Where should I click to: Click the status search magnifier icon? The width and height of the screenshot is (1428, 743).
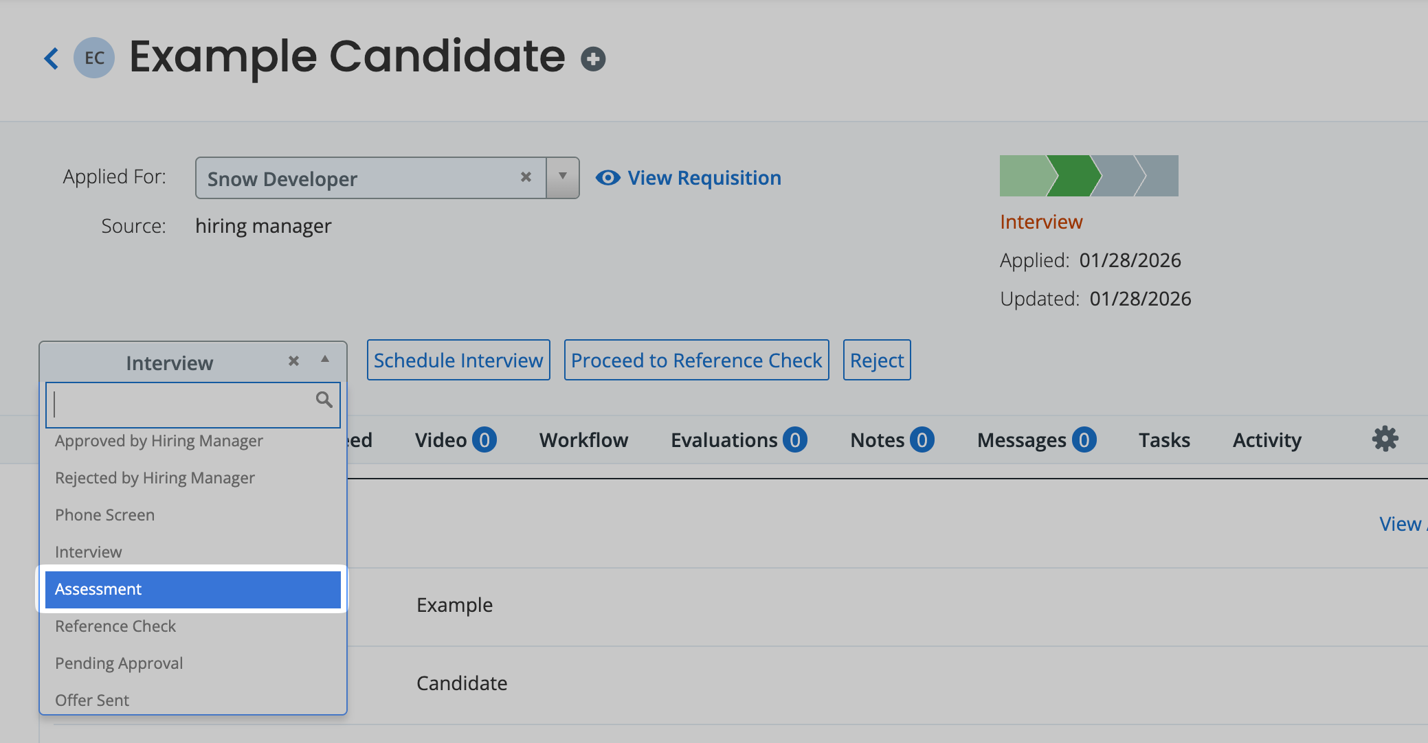point(324,400)
